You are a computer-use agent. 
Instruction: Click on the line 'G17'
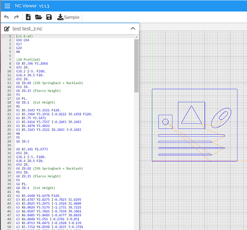pyautogui.click(x=19, y=44)
